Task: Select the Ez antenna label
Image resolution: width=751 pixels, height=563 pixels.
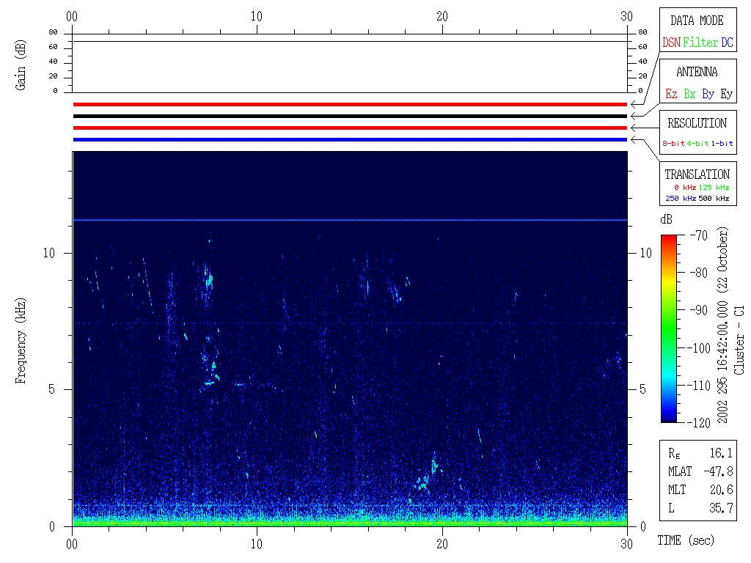Action: pos(671,95)
